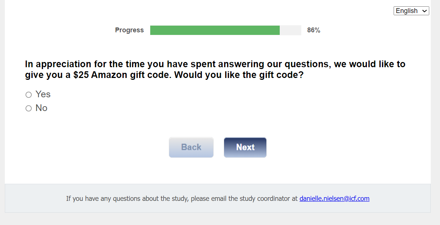The width and height of the screenshot is (440, 225).
Task: Click the gray unfilled end of progress bar
Action: 290,30
